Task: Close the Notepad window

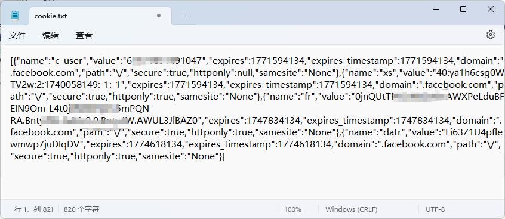Action: click(491, 9)
